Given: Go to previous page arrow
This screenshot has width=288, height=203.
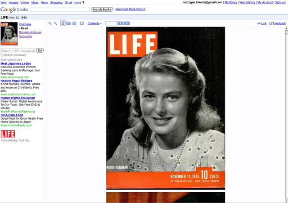Looking at the screenshot, I should [x=121, y=23].
